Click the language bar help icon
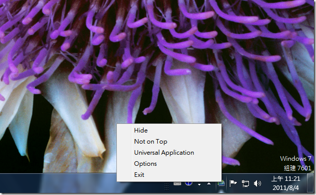This screenshot has width=316, height=195. [x=188, y=183]
